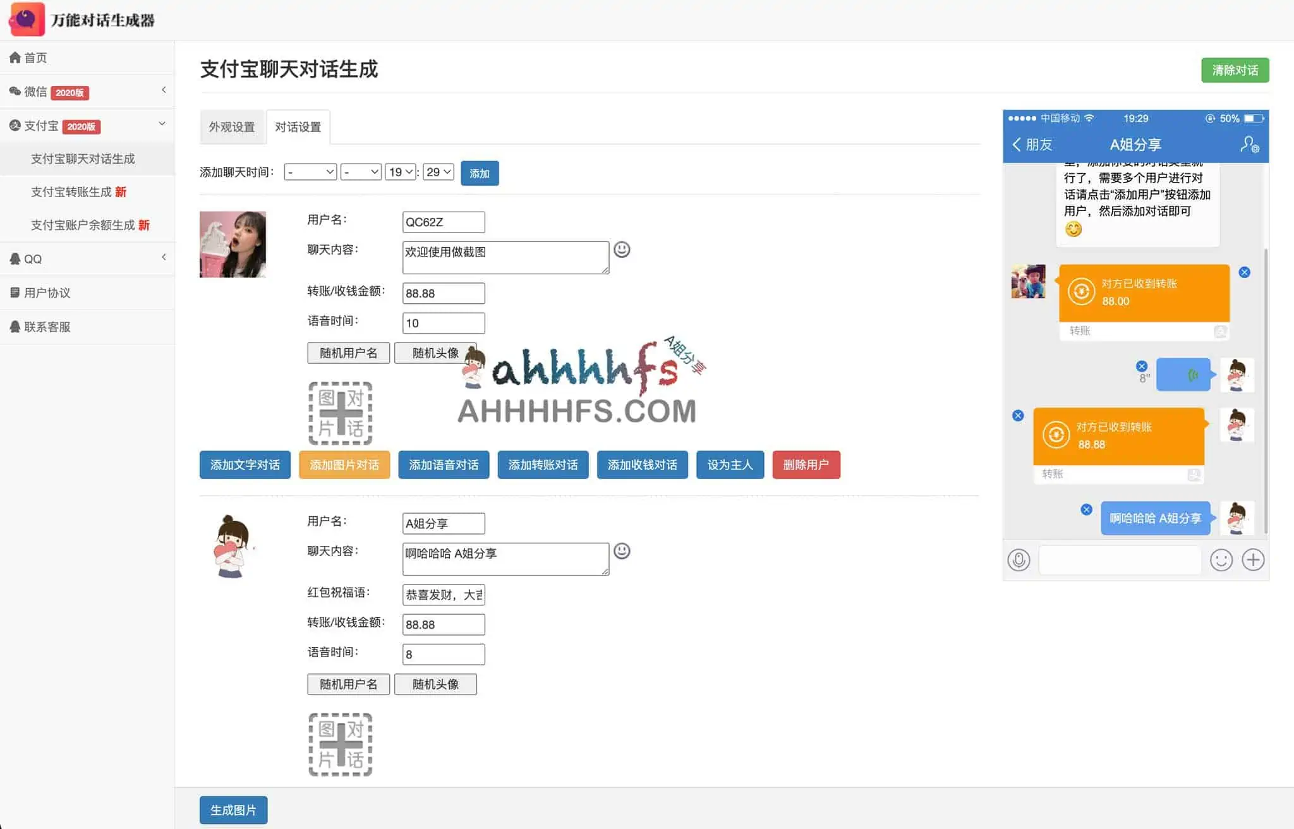Delete the 啊哈哈哈 A姐分享 message bubble

pyautogui.click(x=1086, y=509)
